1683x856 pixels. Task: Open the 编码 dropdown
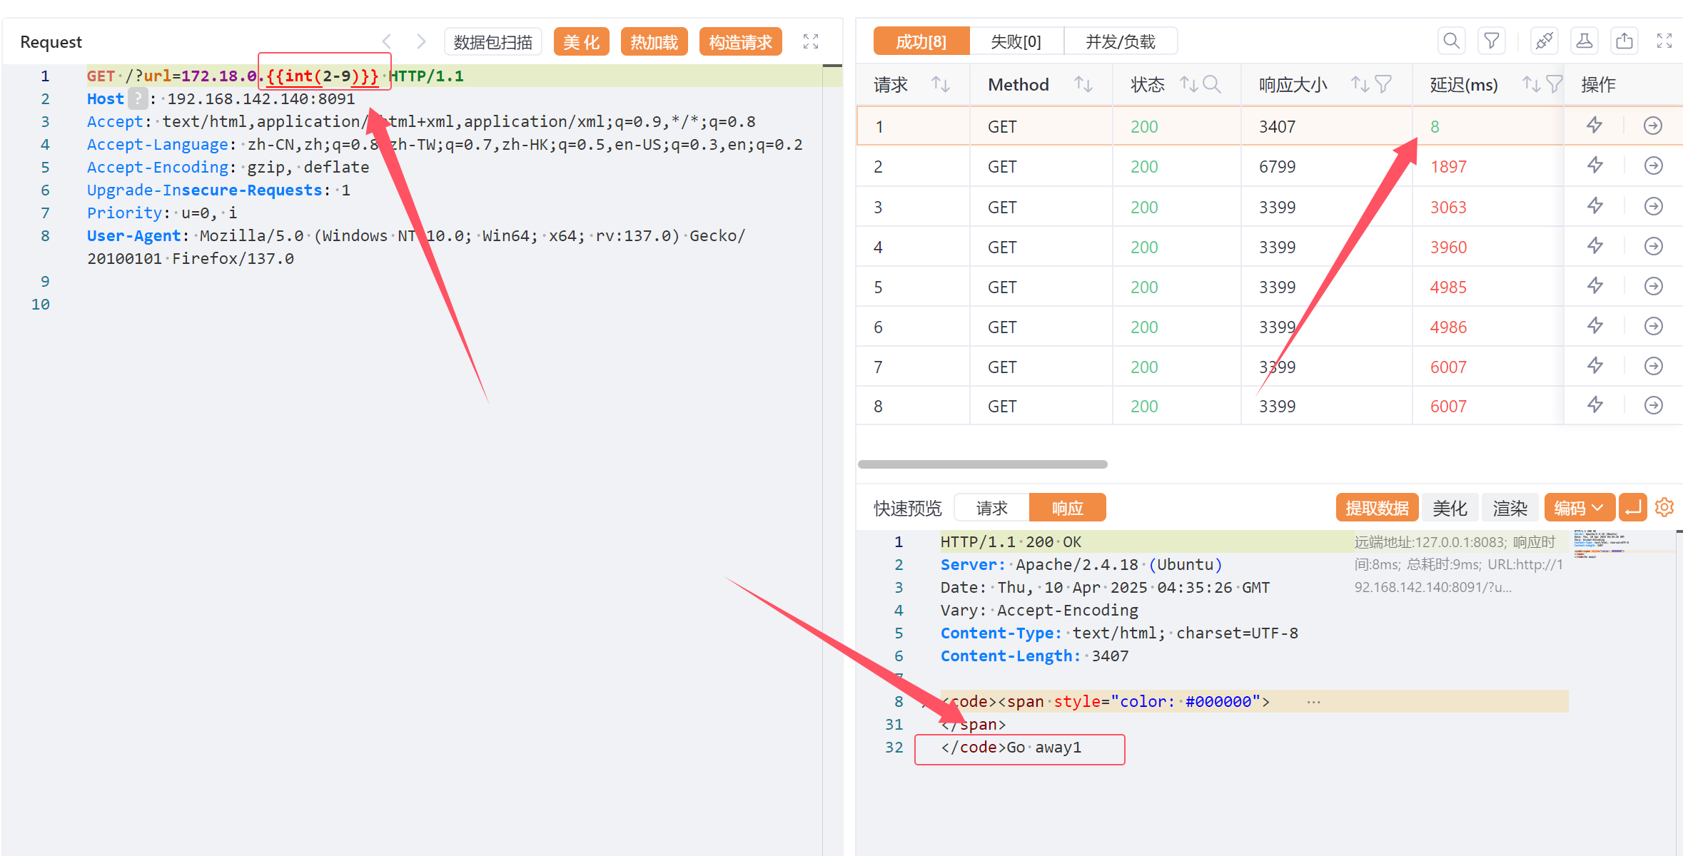[1579, 508]
